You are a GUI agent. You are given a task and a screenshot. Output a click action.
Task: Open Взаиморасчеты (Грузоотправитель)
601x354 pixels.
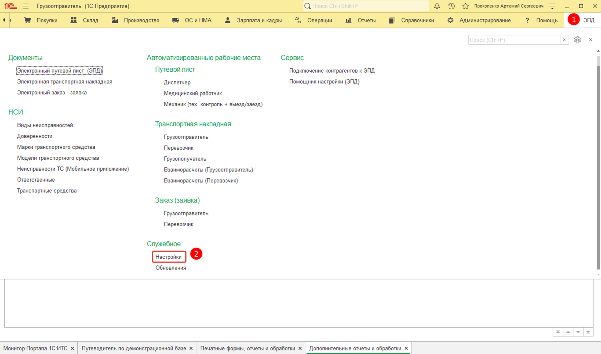(x=208, y=170)
